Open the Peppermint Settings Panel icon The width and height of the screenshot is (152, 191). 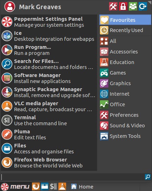point(7,22)
